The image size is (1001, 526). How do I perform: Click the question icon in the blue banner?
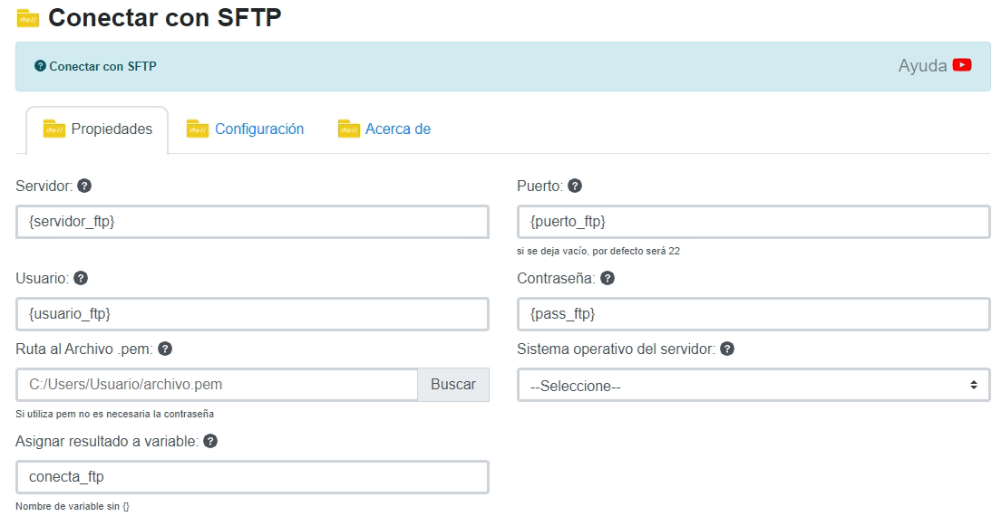click(40, 66)
